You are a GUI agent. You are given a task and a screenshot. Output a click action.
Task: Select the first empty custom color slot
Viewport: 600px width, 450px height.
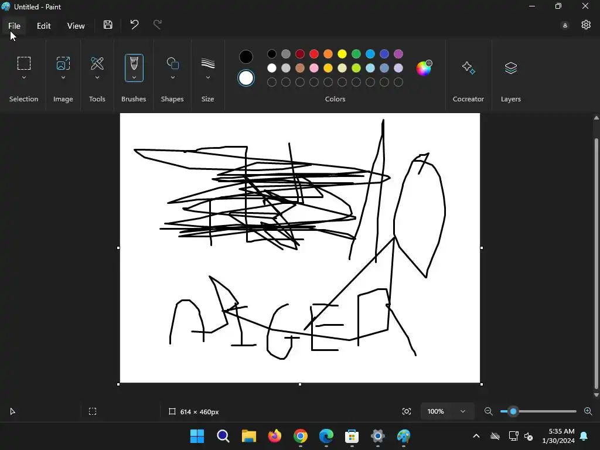pos(272,82)
